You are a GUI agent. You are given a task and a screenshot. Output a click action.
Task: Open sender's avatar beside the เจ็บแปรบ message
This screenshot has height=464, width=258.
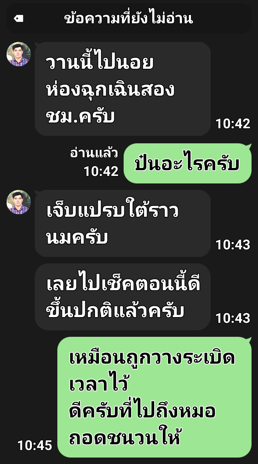(19, 202)
